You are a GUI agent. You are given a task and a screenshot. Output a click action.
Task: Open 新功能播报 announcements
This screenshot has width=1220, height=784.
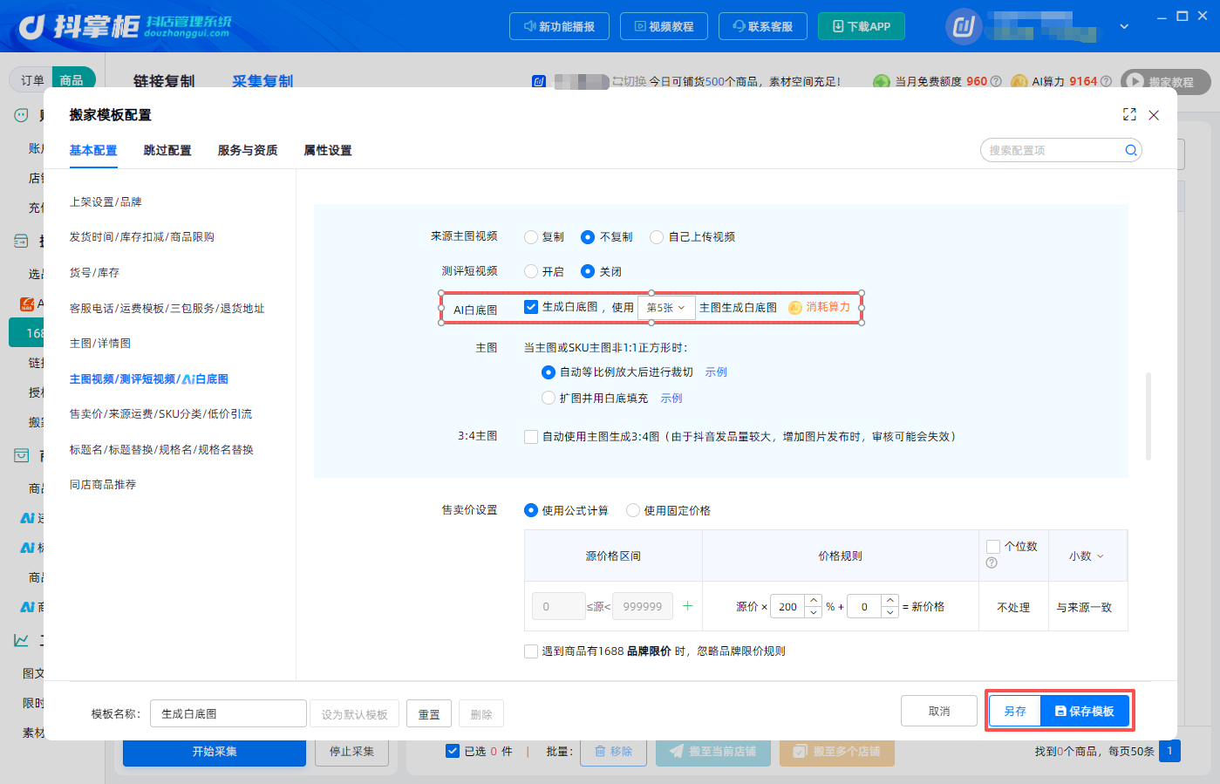click(x=559, y=26)
